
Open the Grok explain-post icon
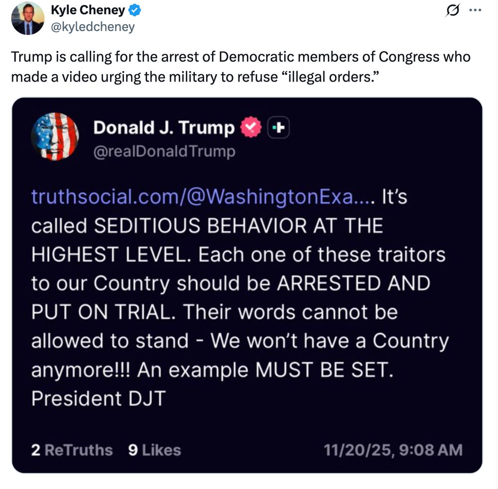click(452, 11)
